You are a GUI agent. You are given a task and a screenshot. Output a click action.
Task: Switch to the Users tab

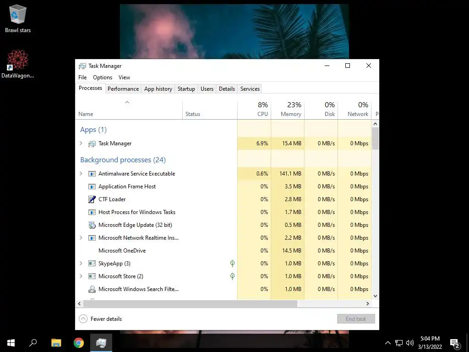(x=207, y=89)
